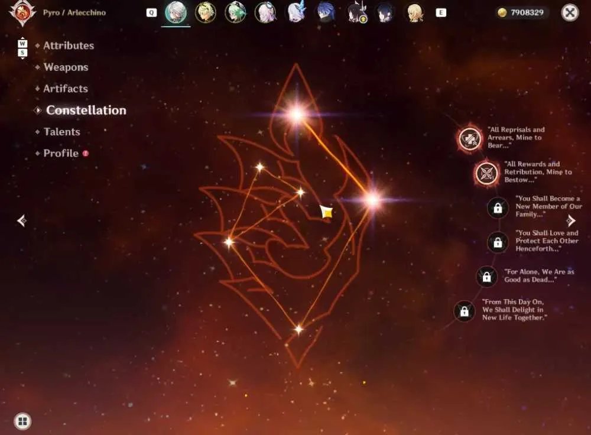Click the W/S menu navigation indicator

22,48
